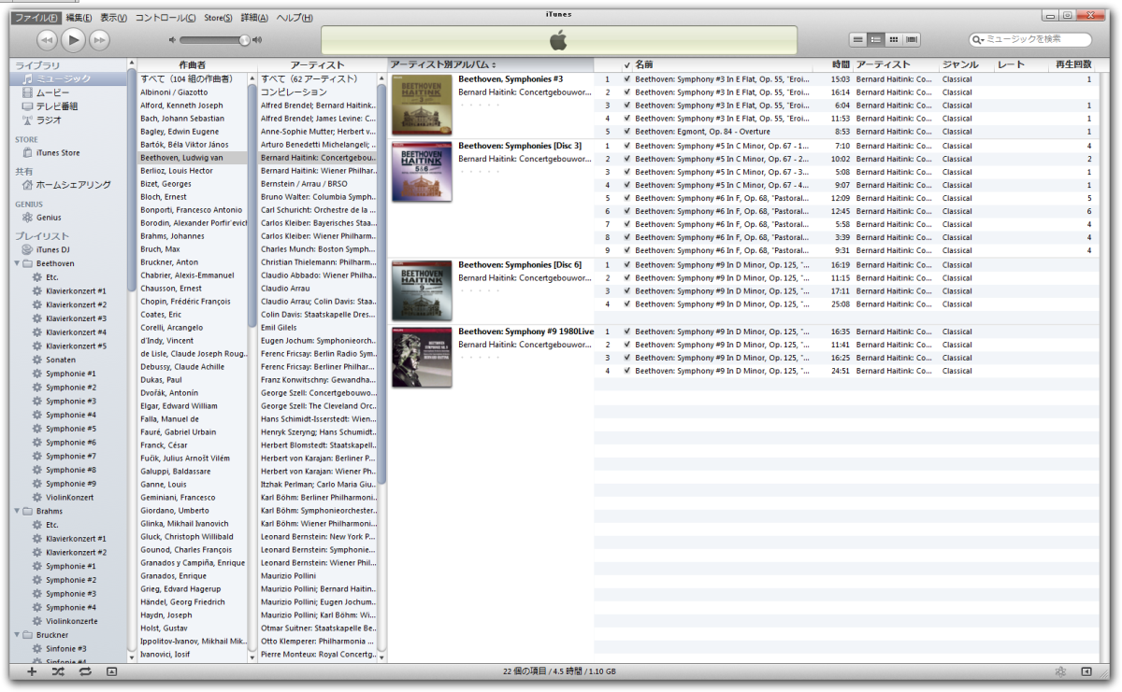Viewport: 1122px width, 692px height.
Task: Switch to grid view
Action: tap(894, 39)
